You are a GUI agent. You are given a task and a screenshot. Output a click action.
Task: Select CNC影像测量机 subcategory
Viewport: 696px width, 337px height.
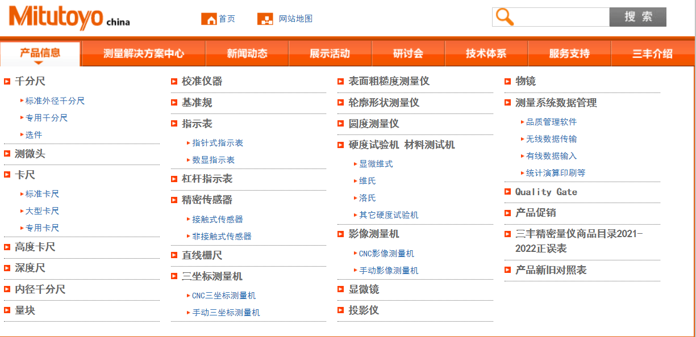(387, 254)
